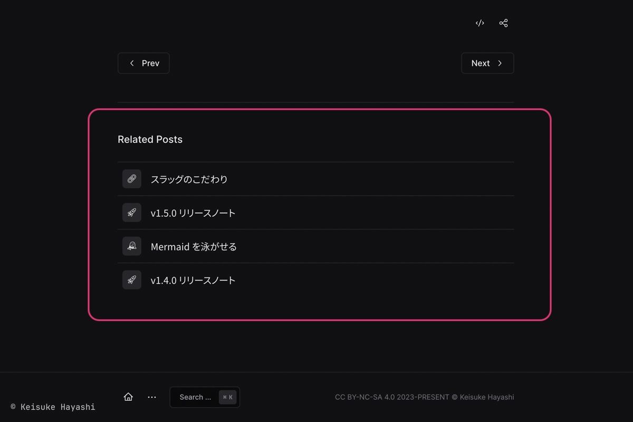Click the rocket icon beside v1.4.0 リリースノート
This screenshot has width=633, height=422.
tap(132, 280)
